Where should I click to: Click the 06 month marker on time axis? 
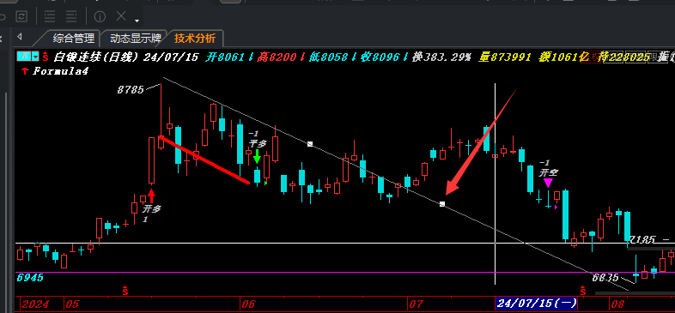[x=248, y=304]
